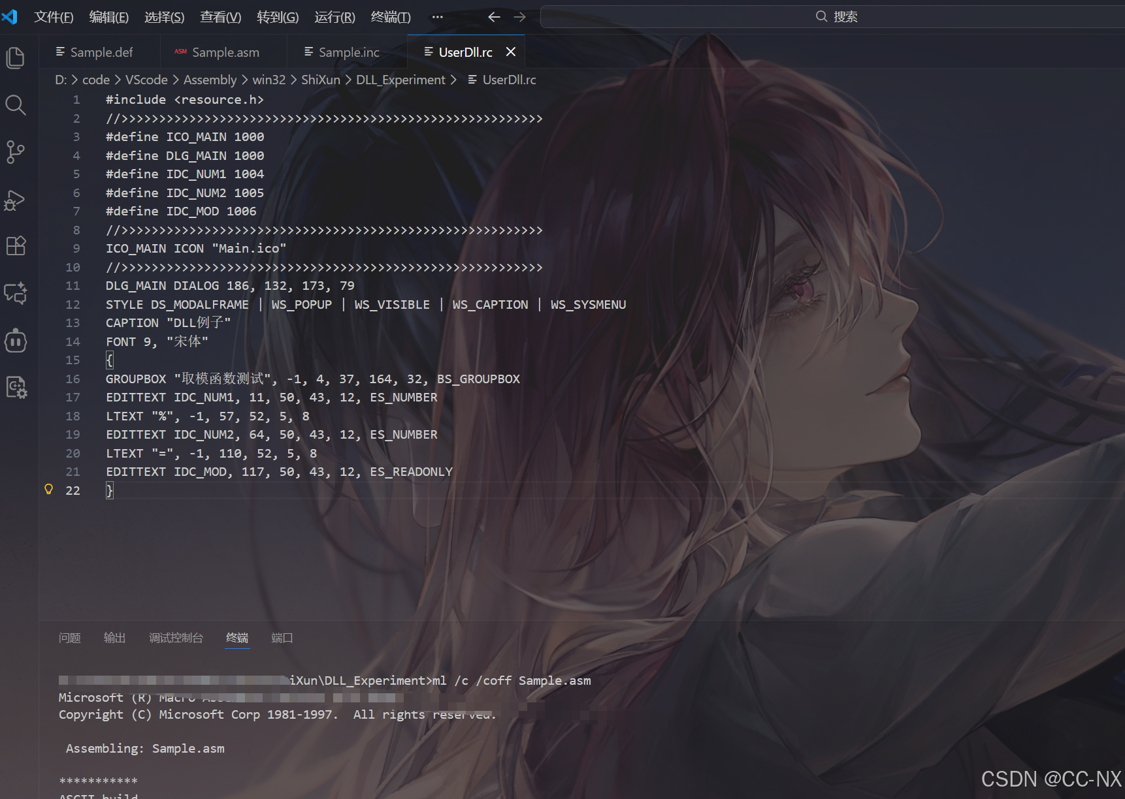
Task: Open the 运行(R) menu
Action: [335, 17]
